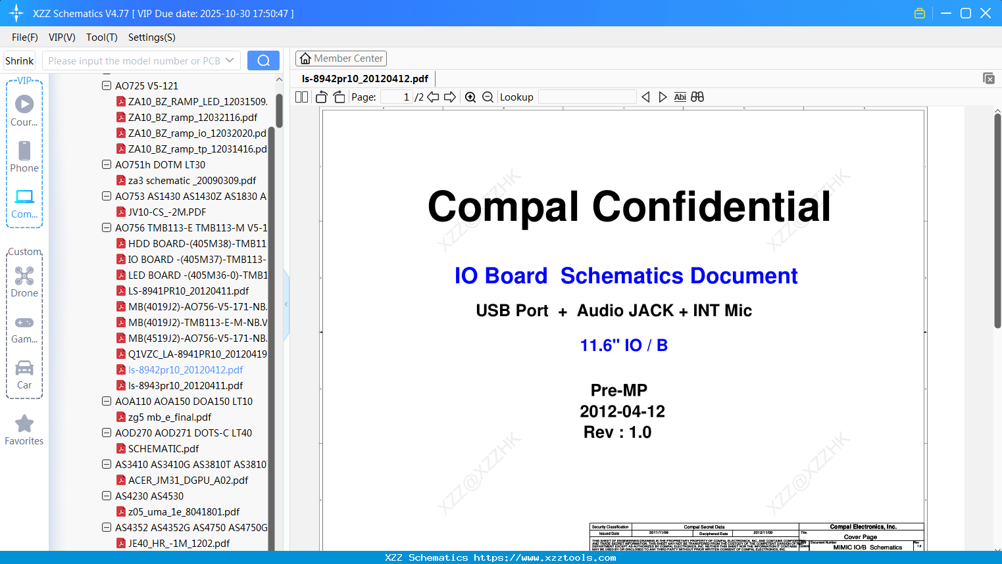The height and width of the screenshot is (564, 1002).
Task: Open the Member Center
Action: [x=341, y=59]
